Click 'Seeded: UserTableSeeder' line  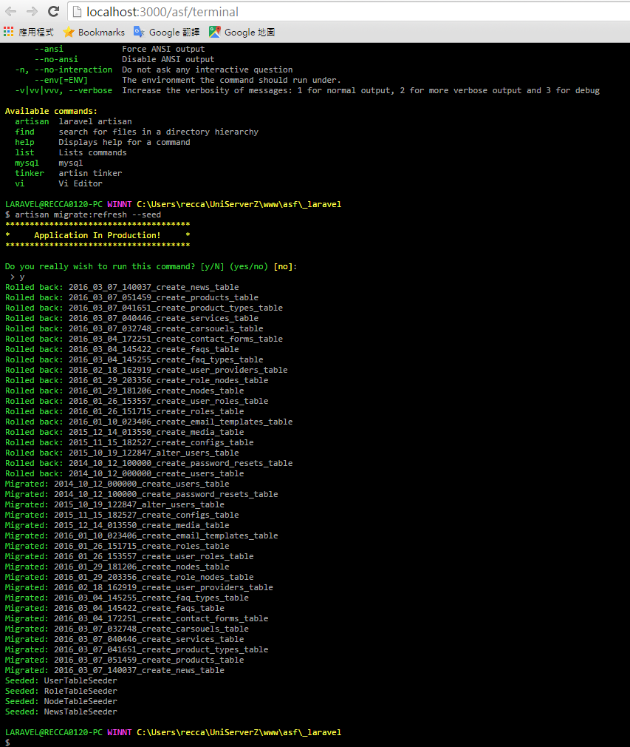click(61, 680)
